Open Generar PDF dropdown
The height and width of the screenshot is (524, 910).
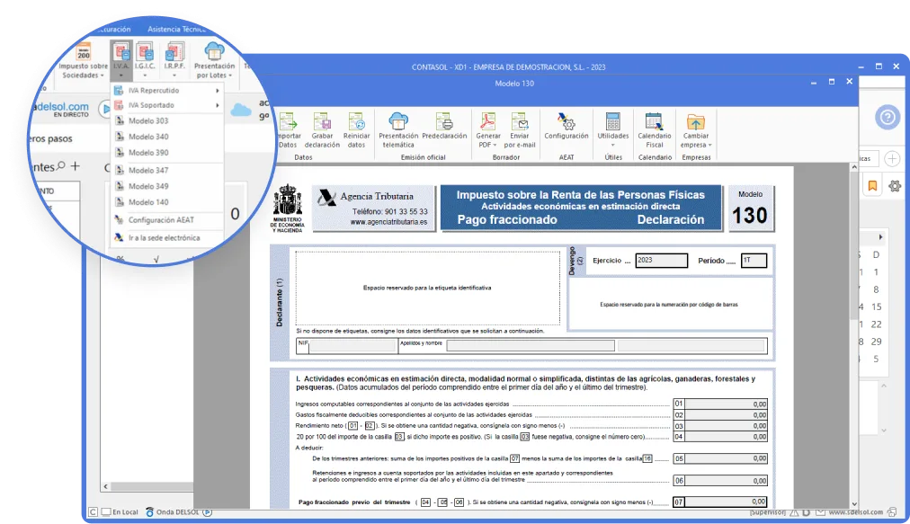pos(488,140)
